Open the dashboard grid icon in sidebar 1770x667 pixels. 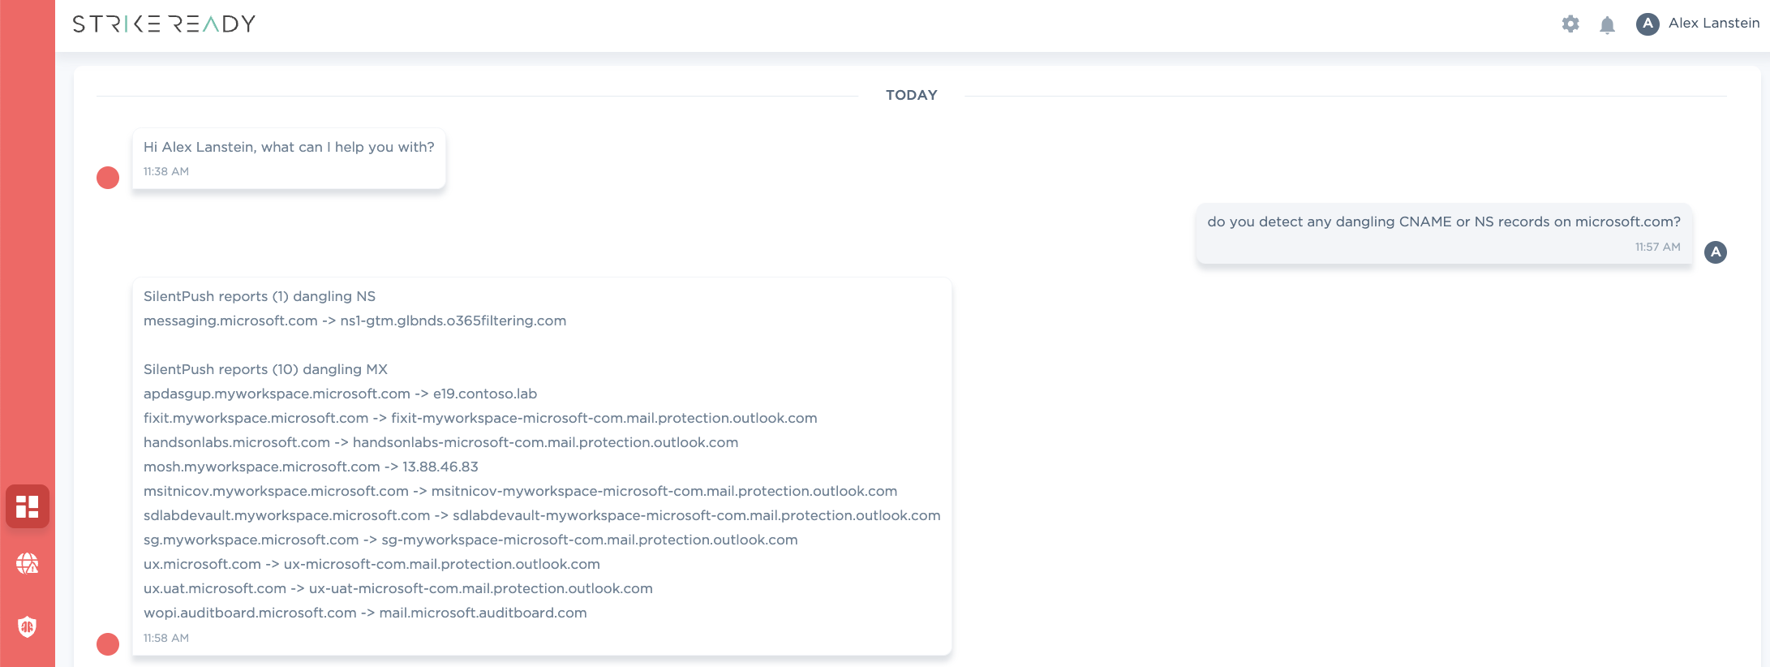(28, 506)
